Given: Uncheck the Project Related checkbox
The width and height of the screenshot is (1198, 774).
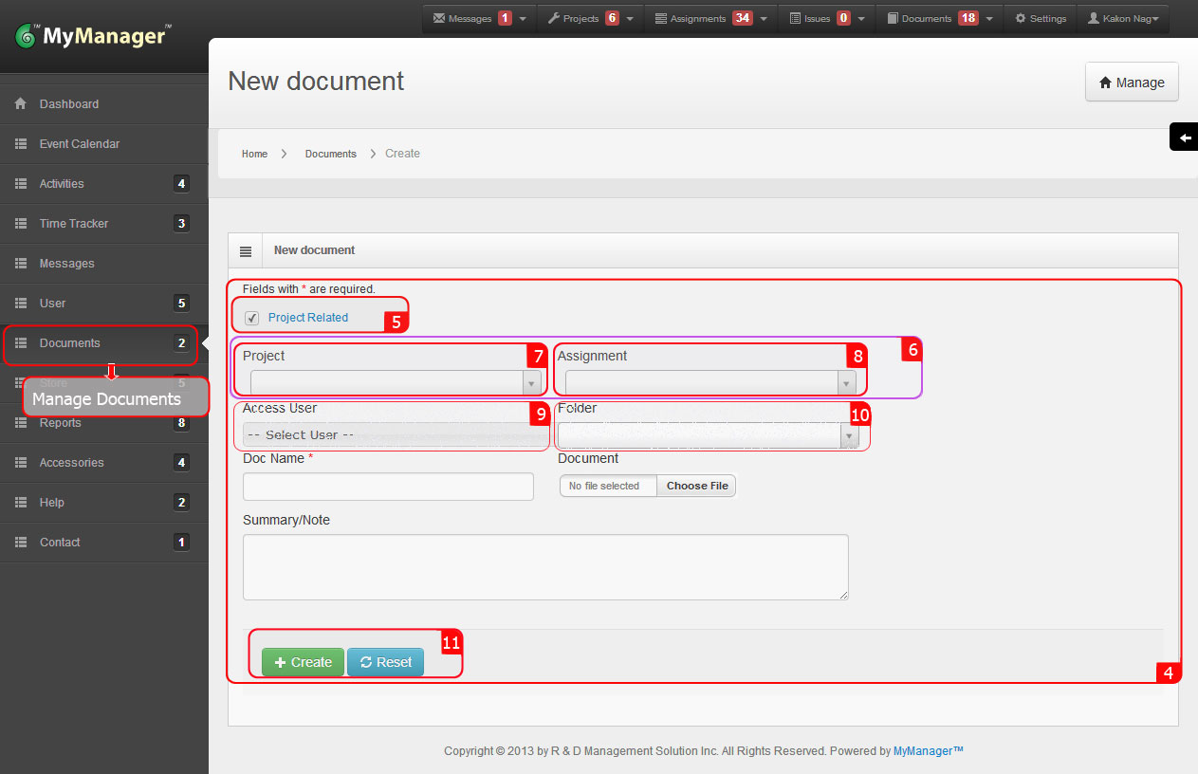Looking at the screenshot, I should point(250,318).
